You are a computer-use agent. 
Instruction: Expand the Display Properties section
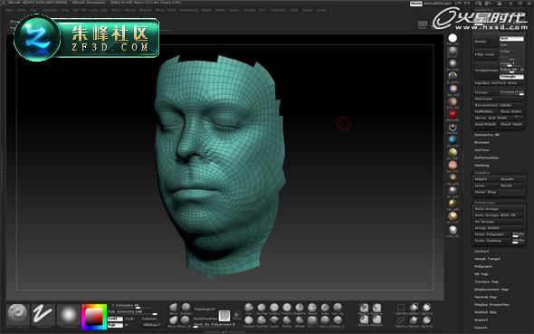point(491,304)
